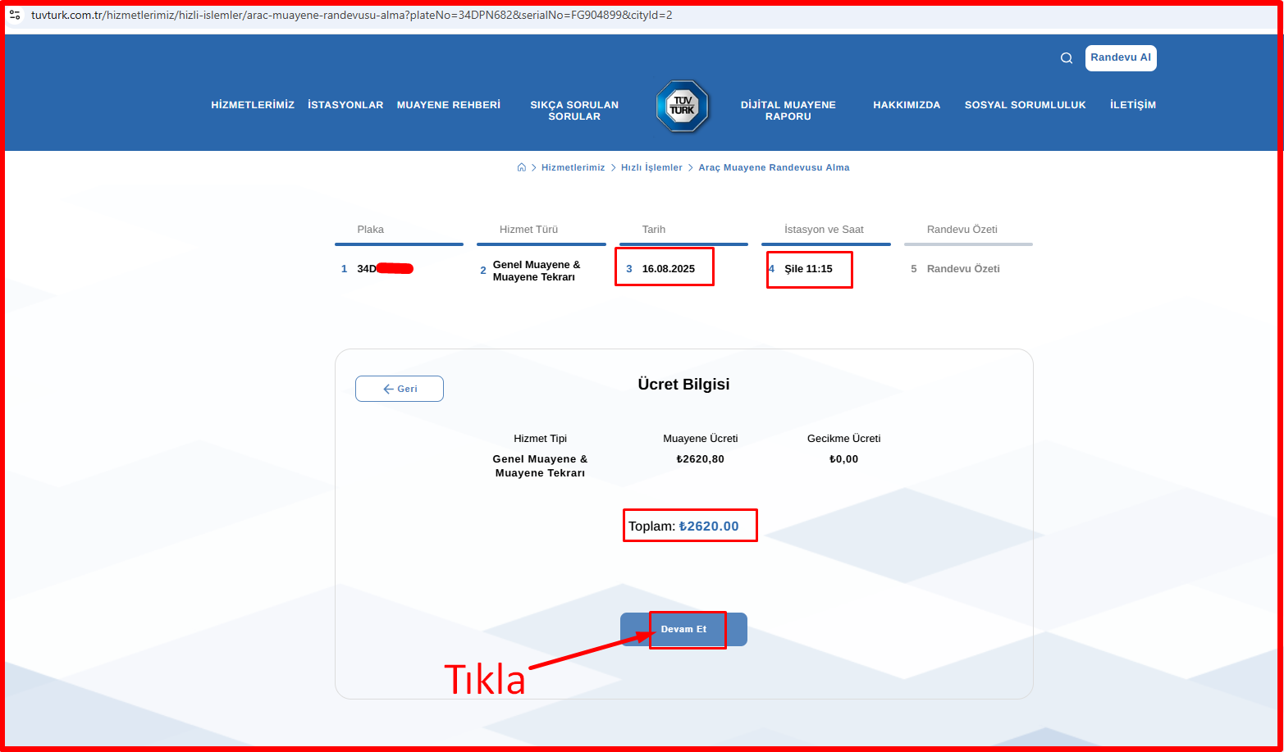Click the Randevu Al button
The image size is (1284, 752).
pos(1121,58)
